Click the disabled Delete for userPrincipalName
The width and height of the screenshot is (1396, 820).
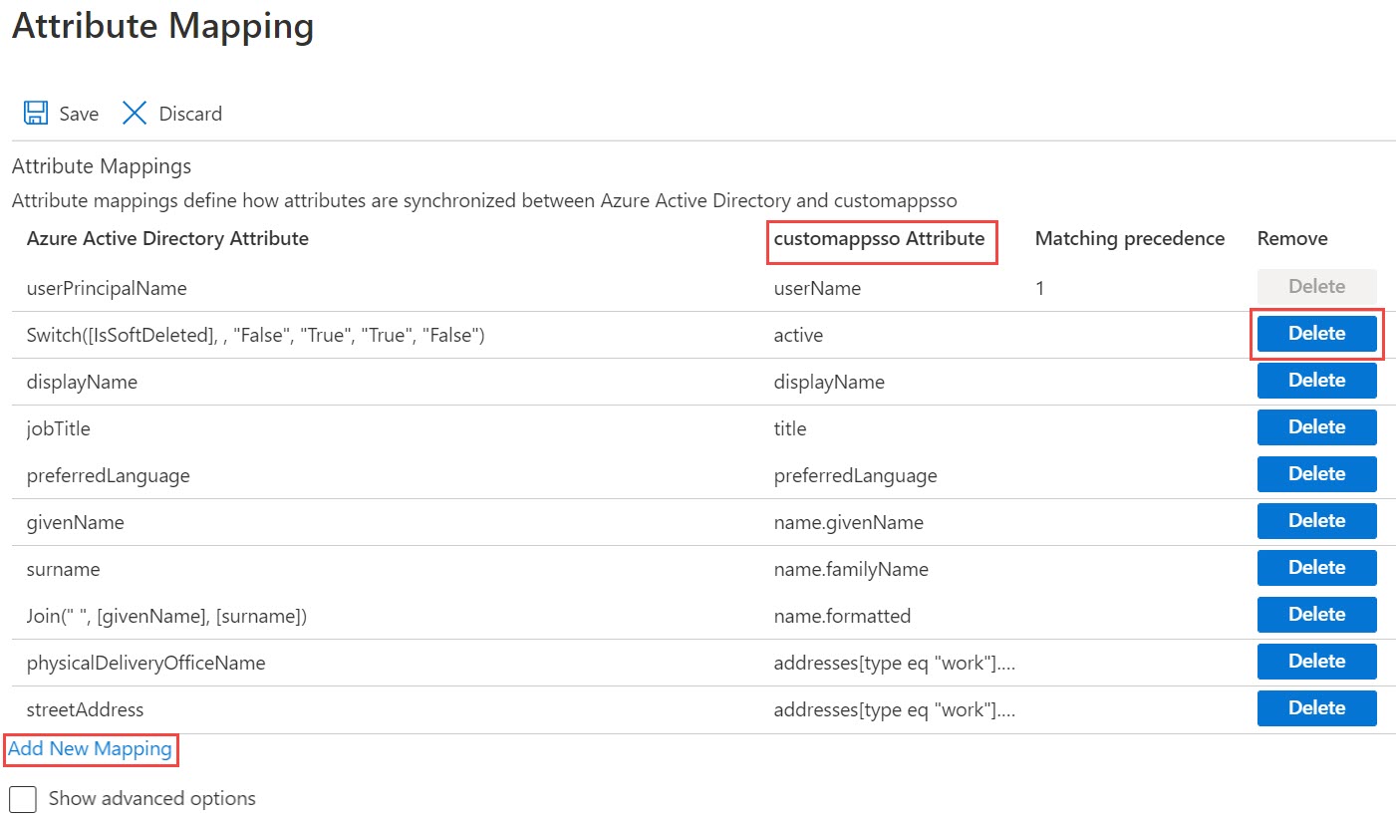[1316, 287]
